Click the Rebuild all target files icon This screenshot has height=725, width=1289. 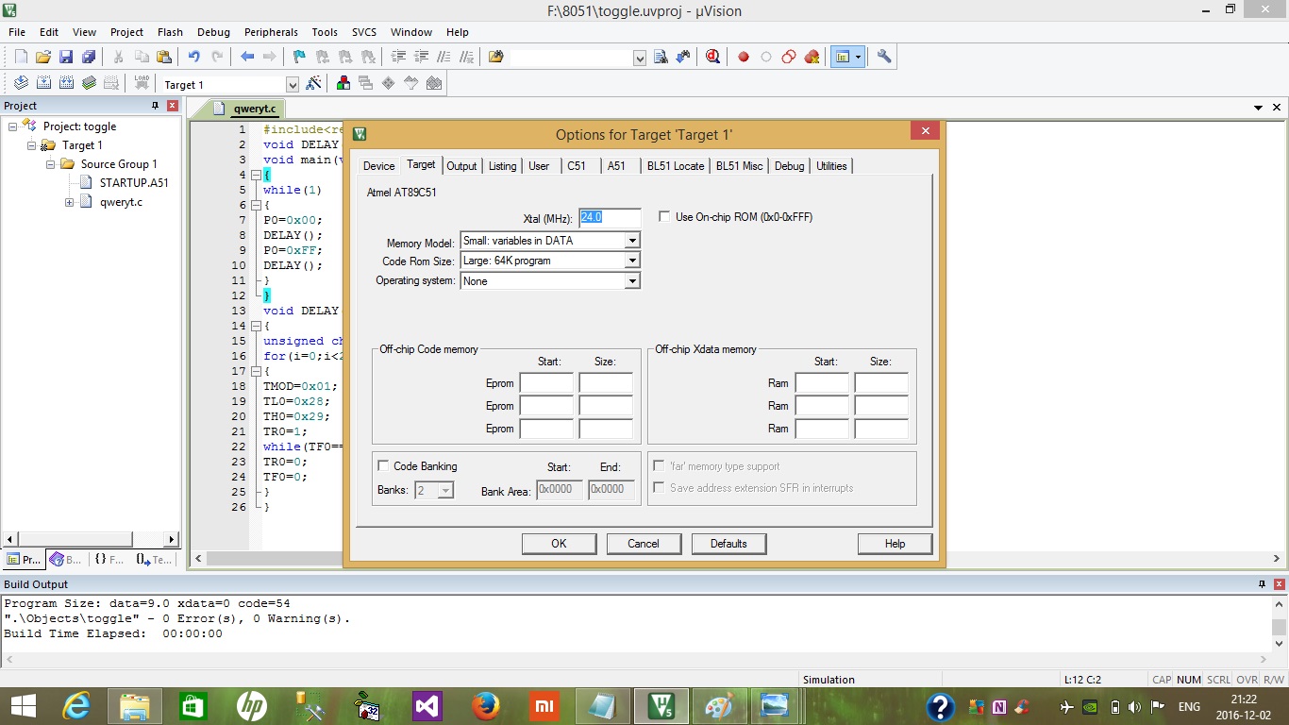(x=66, y=83)
